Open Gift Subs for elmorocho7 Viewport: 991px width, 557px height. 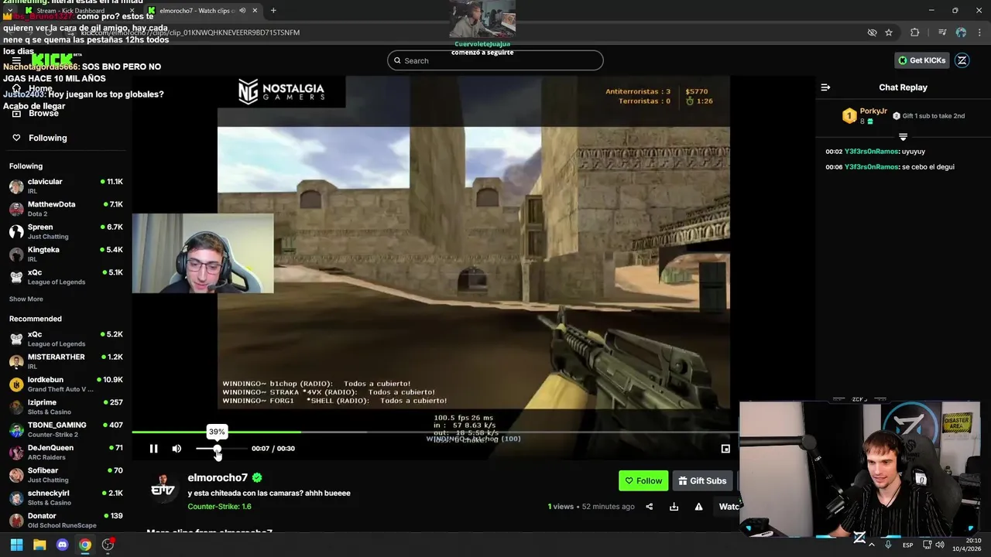click(702, 480)
